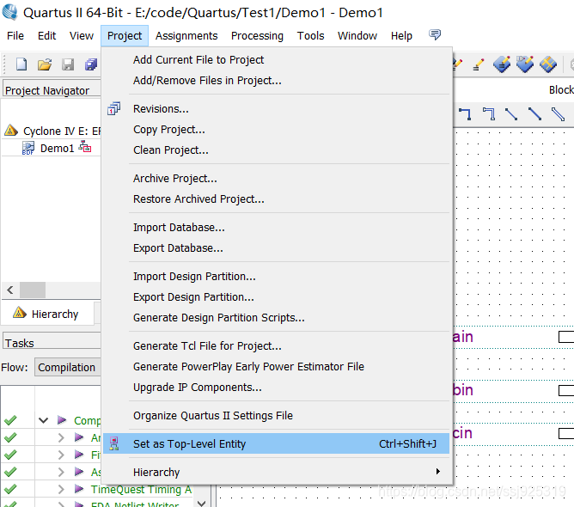Screen dimensions: 574x507
Task: Open the Hierarchy submenu arrow
Action: (x=438, y=472)
